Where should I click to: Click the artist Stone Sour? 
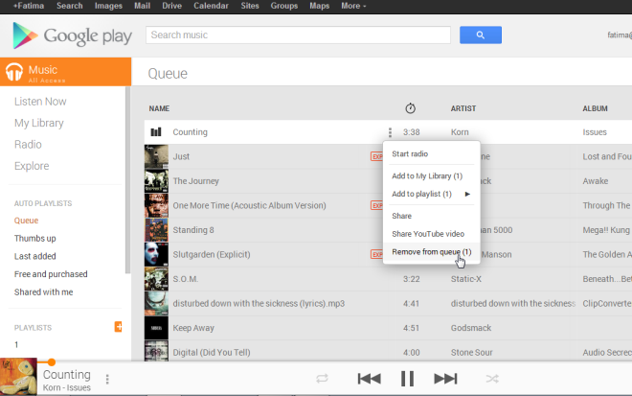point(471,353)
